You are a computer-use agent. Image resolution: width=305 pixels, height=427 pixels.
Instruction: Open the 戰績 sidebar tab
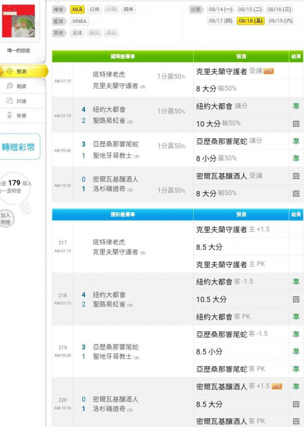(x=23, y=86)
